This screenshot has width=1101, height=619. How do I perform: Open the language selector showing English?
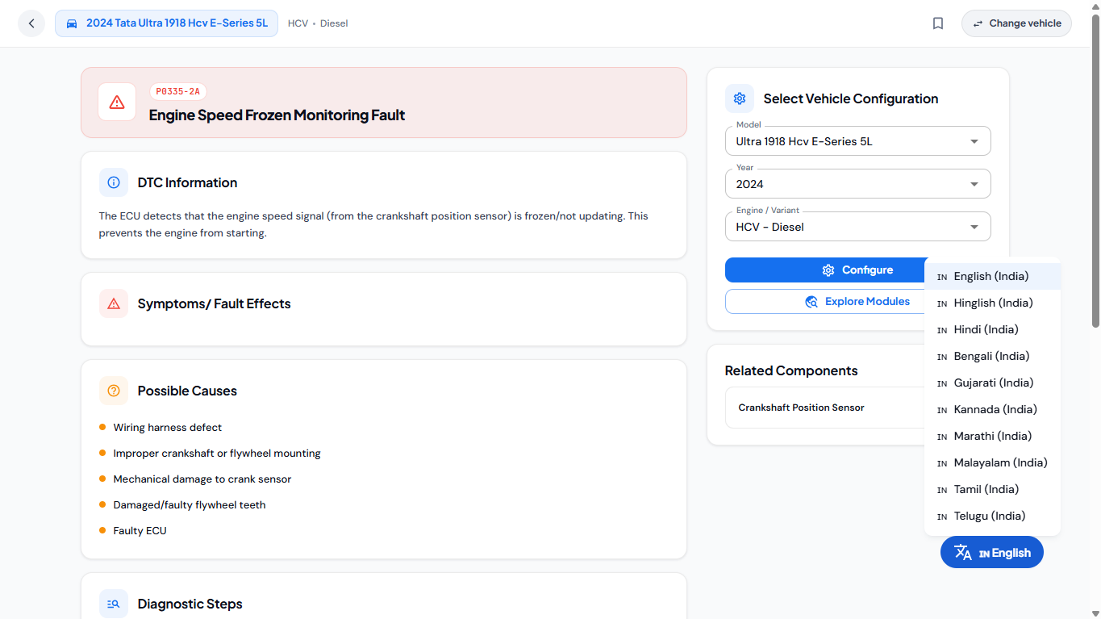click(992, 553)
